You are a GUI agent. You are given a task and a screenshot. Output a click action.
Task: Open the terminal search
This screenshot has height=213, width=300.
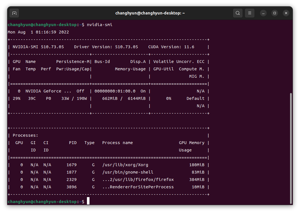point(238,13)
